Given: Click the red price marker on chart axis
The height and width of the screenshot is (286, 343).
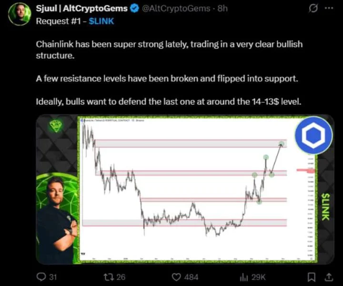Looking at the screenshot, I should pos(305,170).
